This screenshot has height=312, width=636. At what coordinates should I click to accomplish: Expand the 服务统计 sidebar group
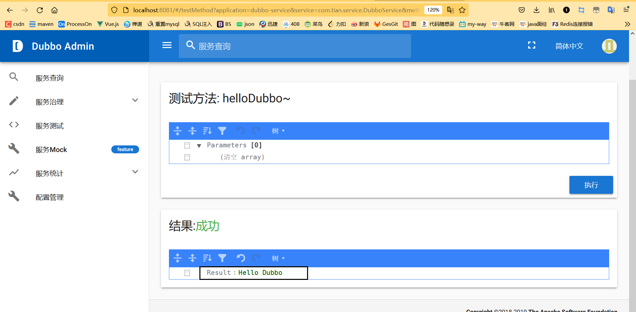[135, 172]
